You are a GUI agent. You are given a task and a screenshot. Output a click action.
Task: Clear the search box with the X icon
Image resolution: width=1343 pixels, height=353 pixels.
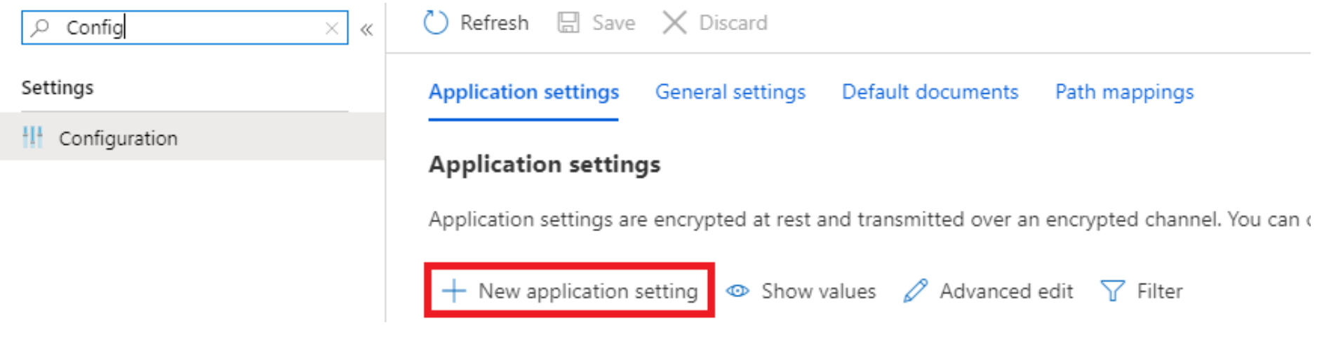(332, 28)
